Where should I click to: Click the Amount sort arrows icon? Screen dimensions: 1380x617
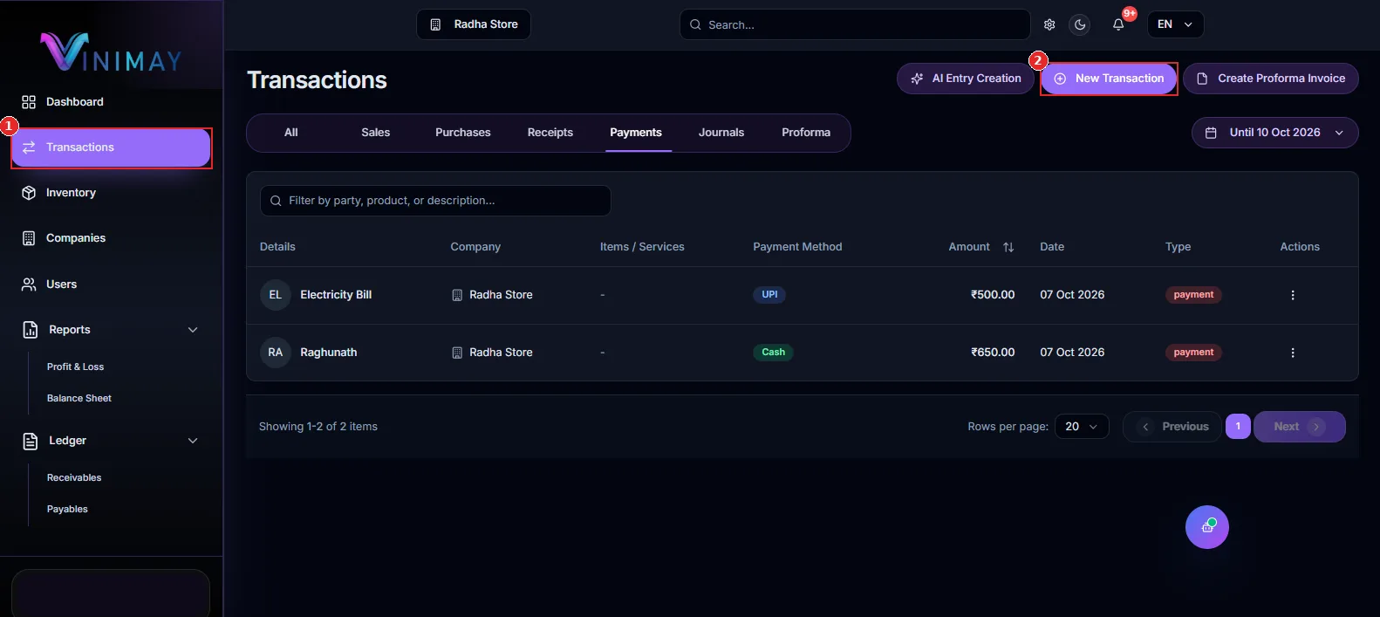click(1008, 247)
